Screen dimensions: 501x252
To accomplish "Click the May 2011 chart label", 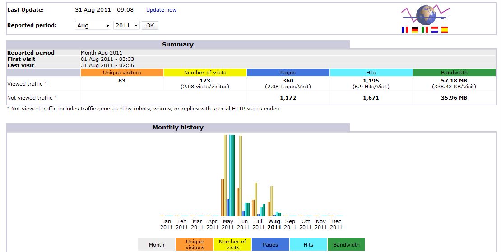I will [228, 224].
